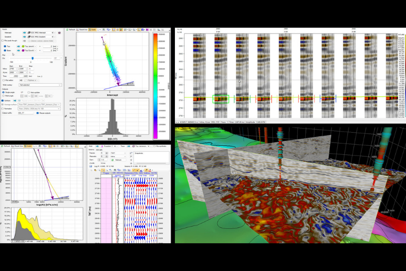Select the Multi angle radio button
The height and width of the screenshot is (271, 406).
3,96
